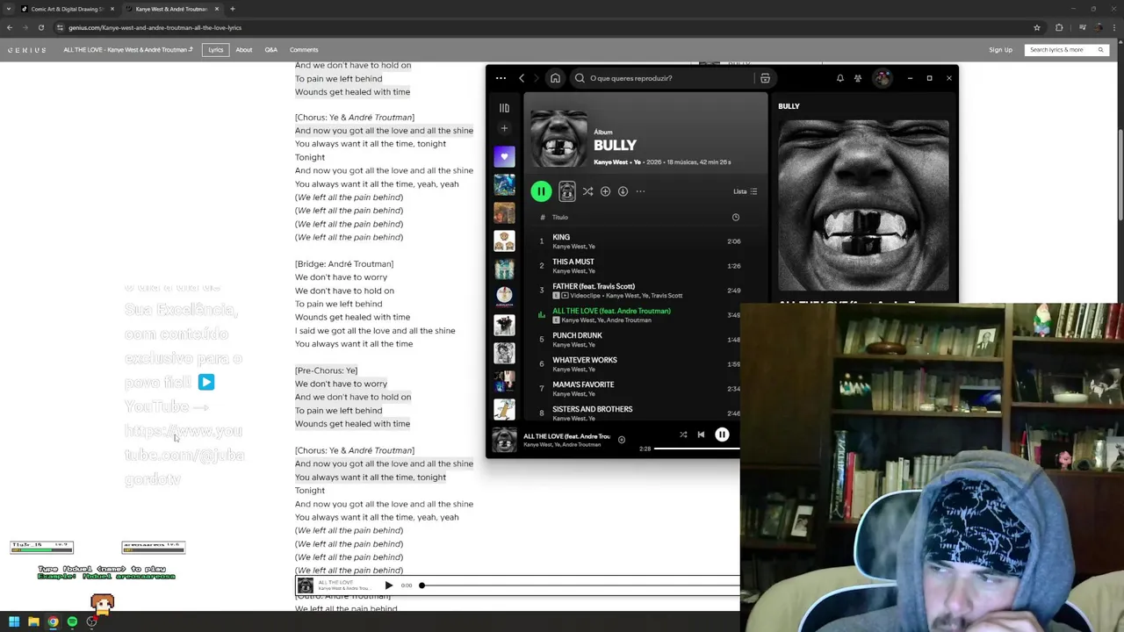
Task: Skip to previous track in Spotify
Action: point(701,434)
